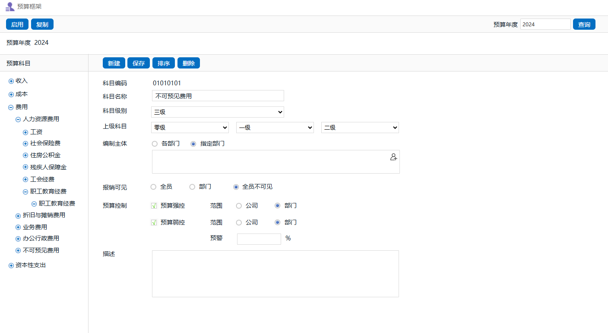The width and height of the screenshot is (608, 333).
Task: Open the 二级 parent subject dropdown
Action: [x=360, y=128]
